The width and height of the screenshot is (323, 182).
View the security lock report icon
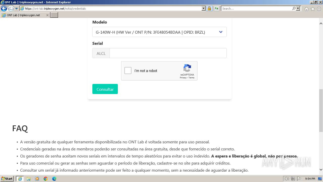209,8
